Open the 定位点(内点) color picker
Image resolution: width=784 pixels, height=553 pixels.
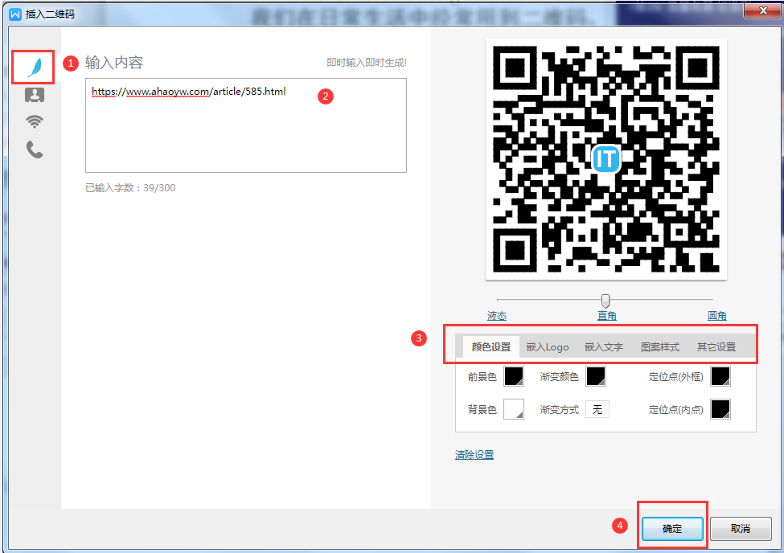pos(720,409)
